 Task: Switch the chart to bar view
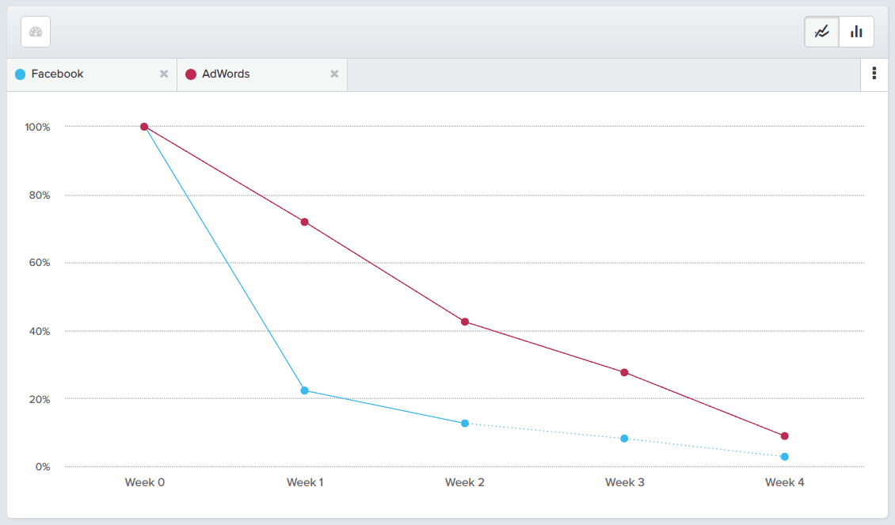pos(856,31)
